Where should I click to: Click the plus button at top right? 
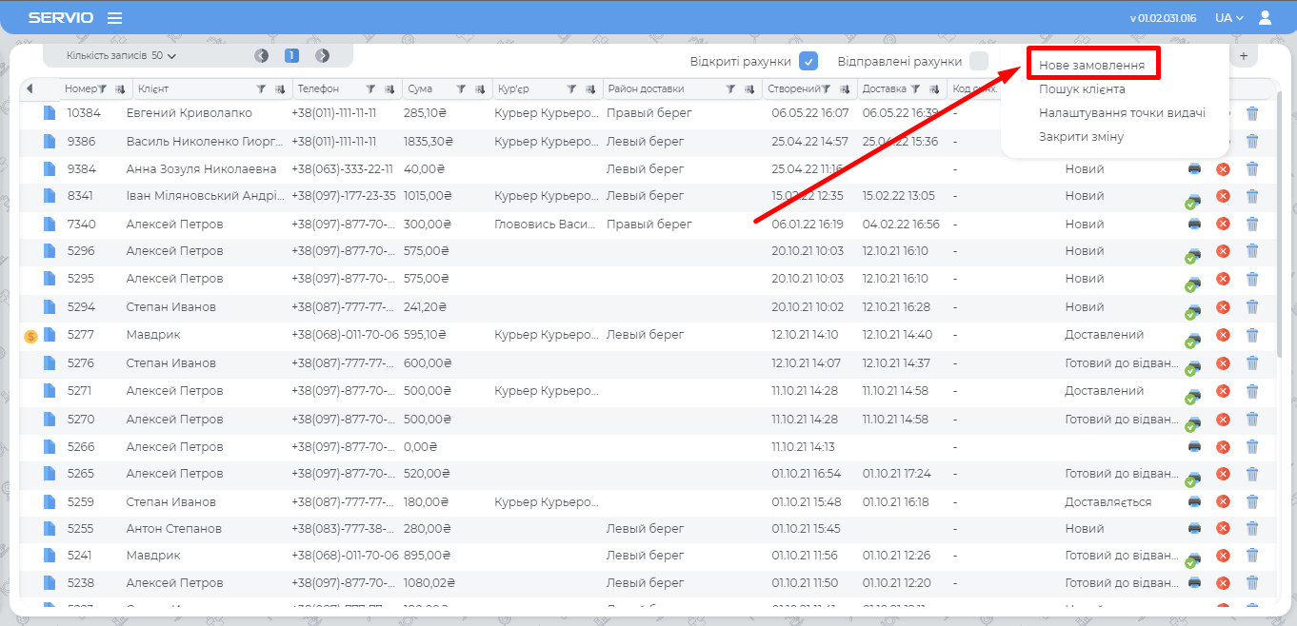tap(1243, 56)
